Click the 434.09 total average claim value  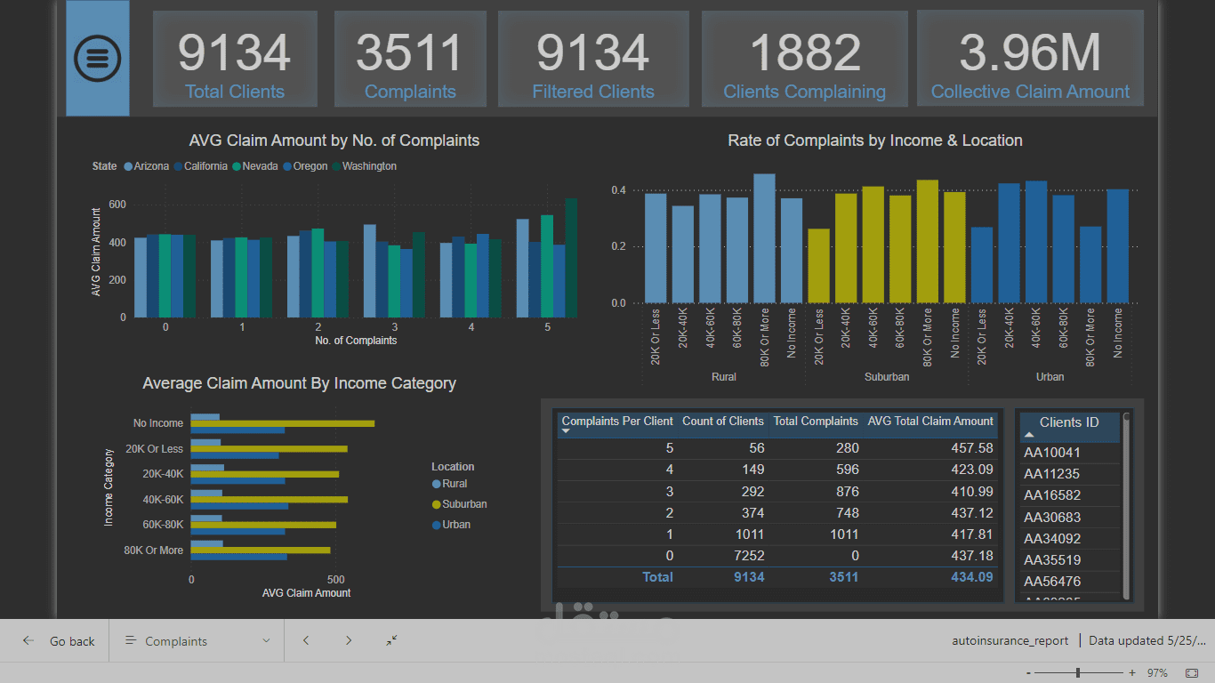coord(972,577)
